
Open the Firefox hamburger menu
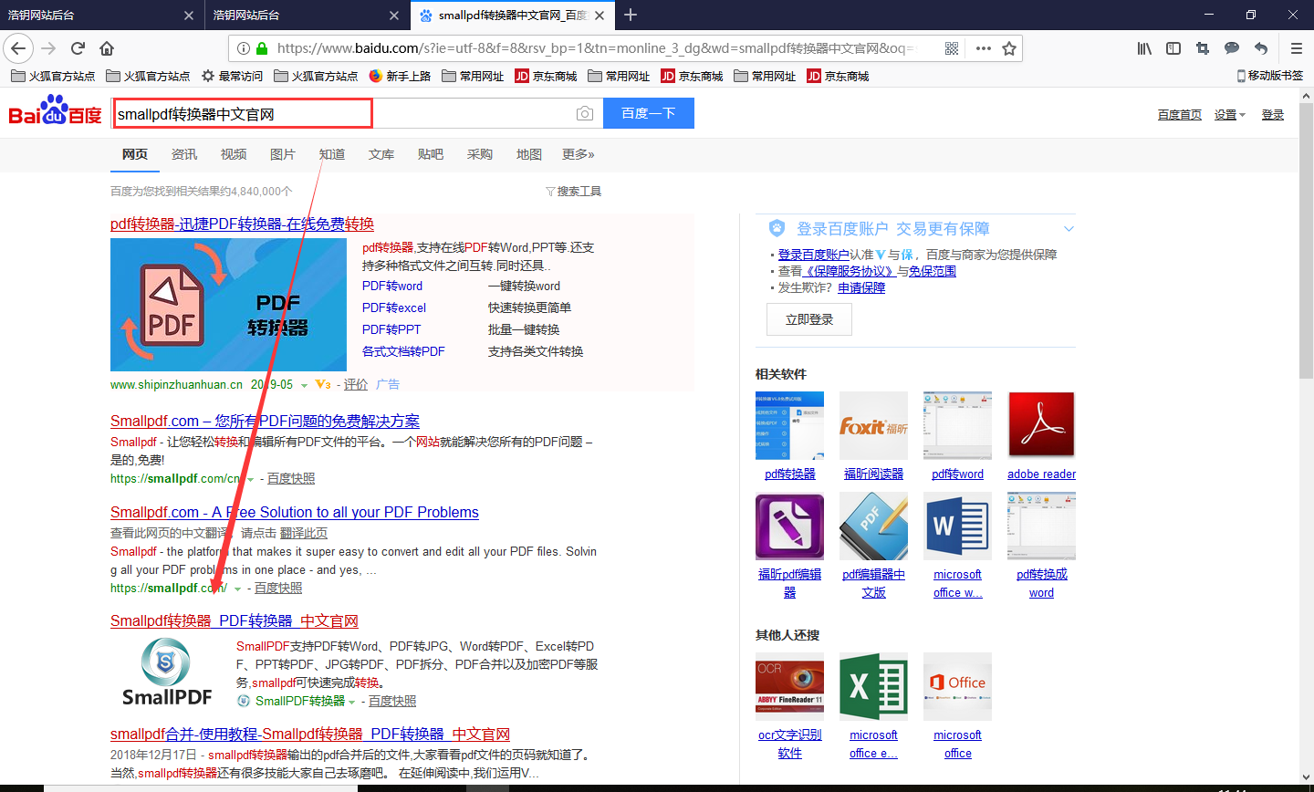pos(1296,48)
